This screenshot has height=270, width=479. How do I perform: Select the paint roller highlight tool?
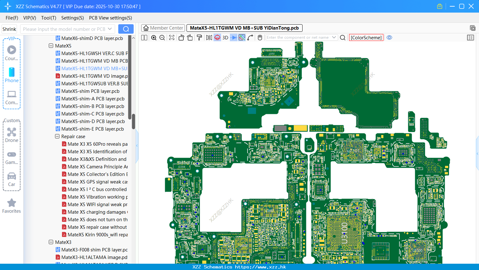click(199, 37)
